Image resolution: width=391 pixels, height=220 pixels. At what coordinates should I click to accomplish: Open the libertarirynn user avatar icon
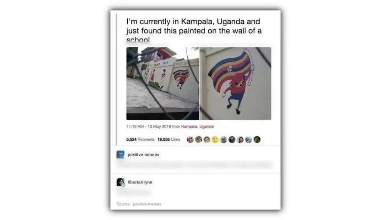tap(120, 182)
